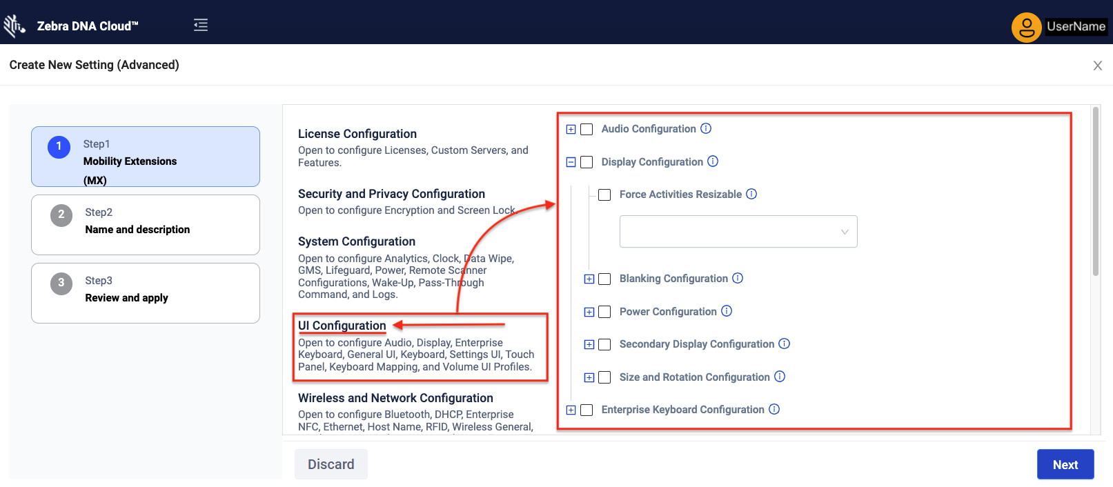The width and height of the screenshot is (1113, 487).
Task: Open the Force Activities Resizable dropdown
Action: tap(738, 232)
